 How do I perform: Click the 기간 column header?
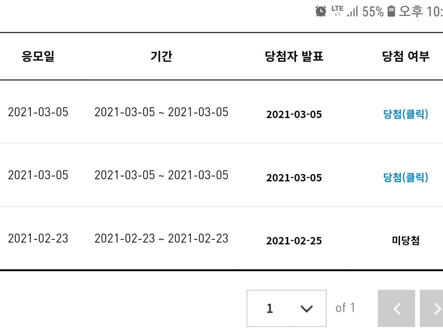[x=161, y=57]
